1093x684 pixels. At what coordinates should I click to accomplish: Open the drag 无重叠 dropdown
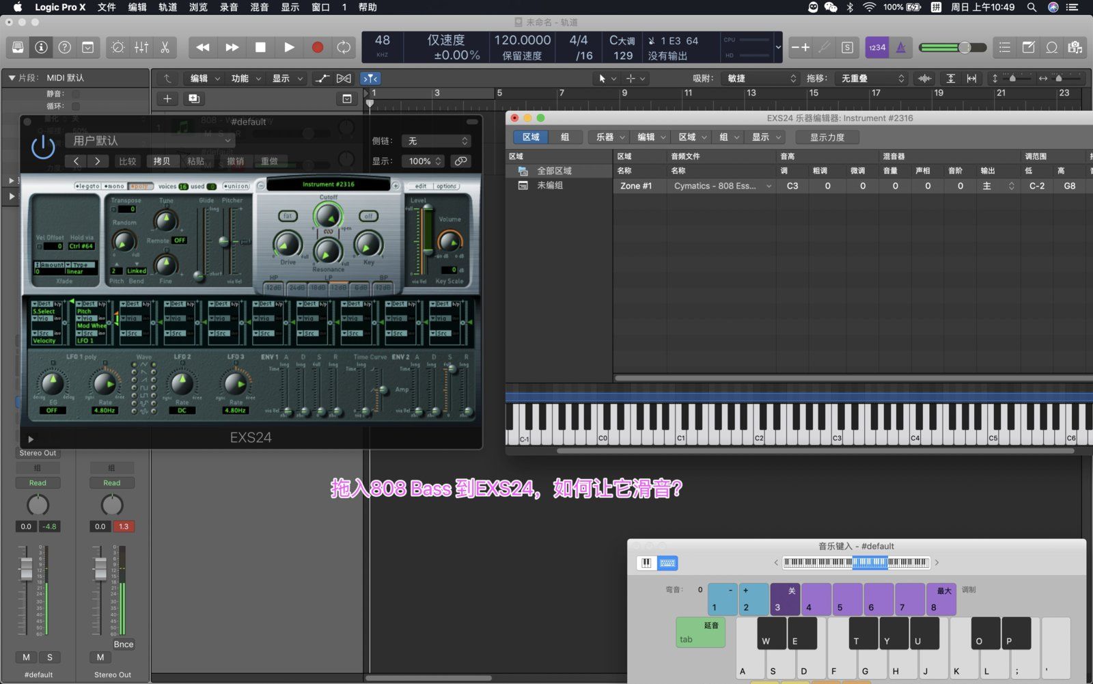[872, 79]
